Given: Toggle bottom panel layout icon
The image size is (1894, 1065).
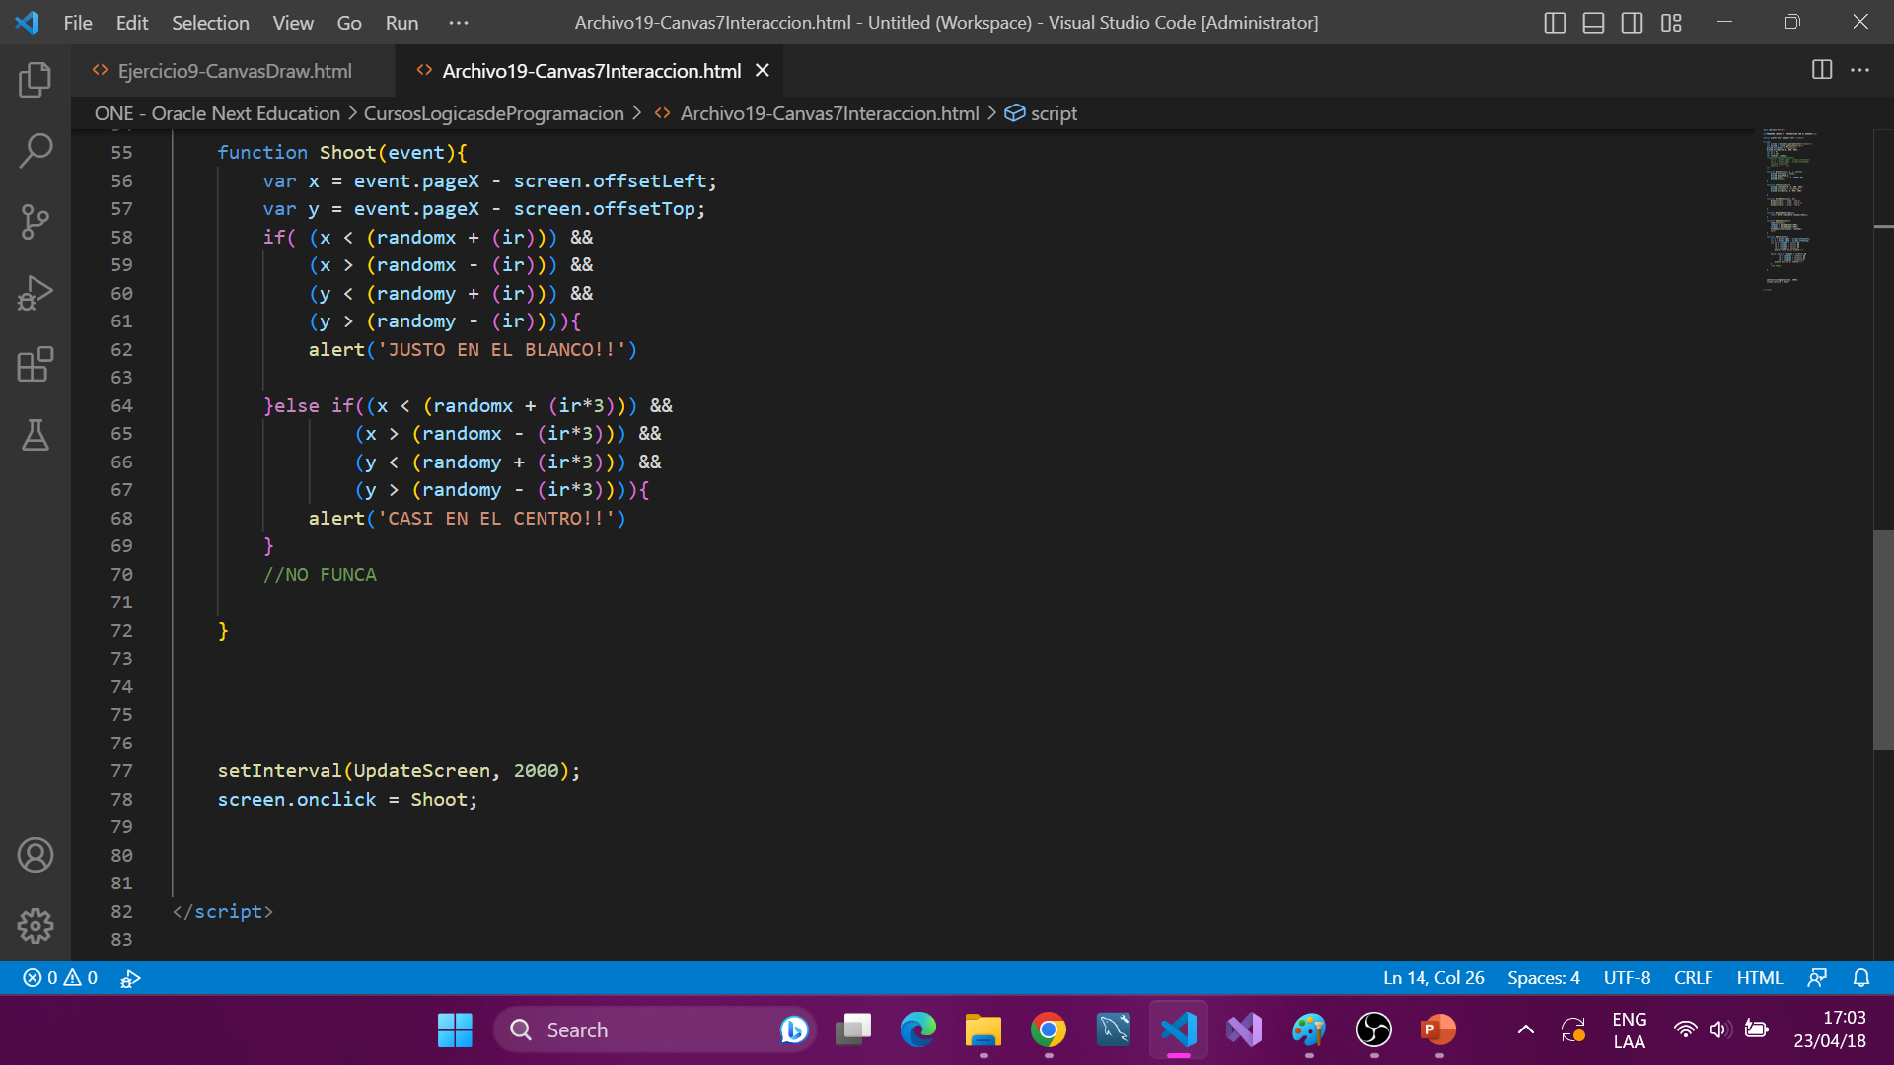Looking at the screenshot, I should [1593, 23].
